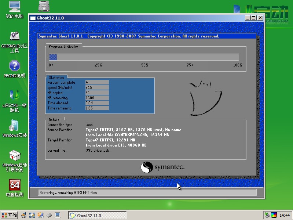Open the Windows安装 setup icon
The image size is (293, 220).
tap(14, 126)
